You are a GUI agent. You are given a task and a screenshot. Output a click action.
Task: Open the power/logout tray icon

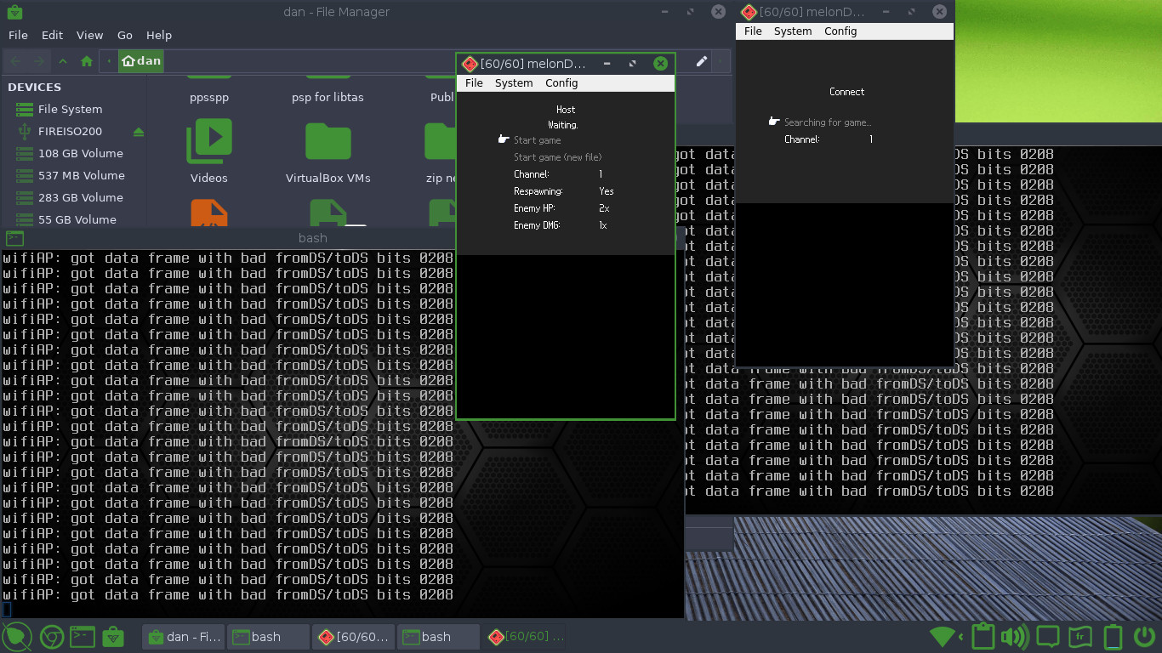1145,637
